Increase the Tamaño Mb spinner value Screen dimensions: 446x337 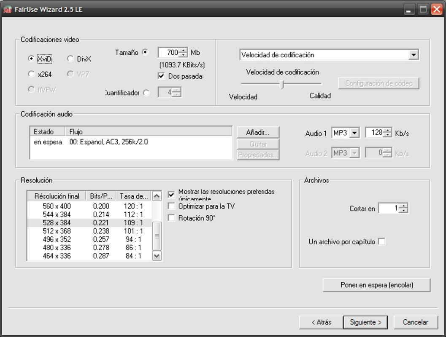pos(184,50)
